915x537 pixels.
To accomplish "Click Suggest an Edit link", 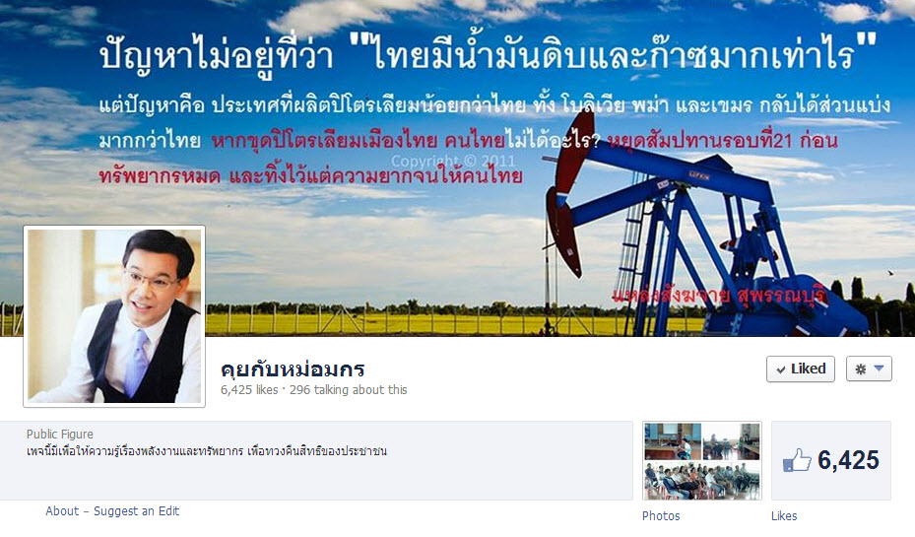I will point(137,511).
